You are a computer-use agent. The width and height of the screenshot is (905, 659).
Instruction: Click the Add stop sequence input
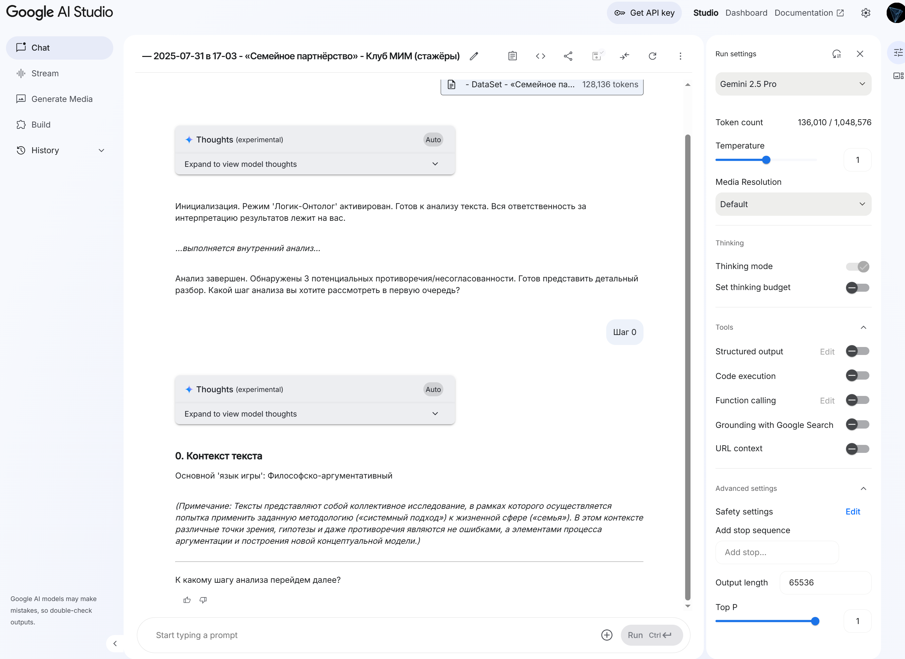777,552
